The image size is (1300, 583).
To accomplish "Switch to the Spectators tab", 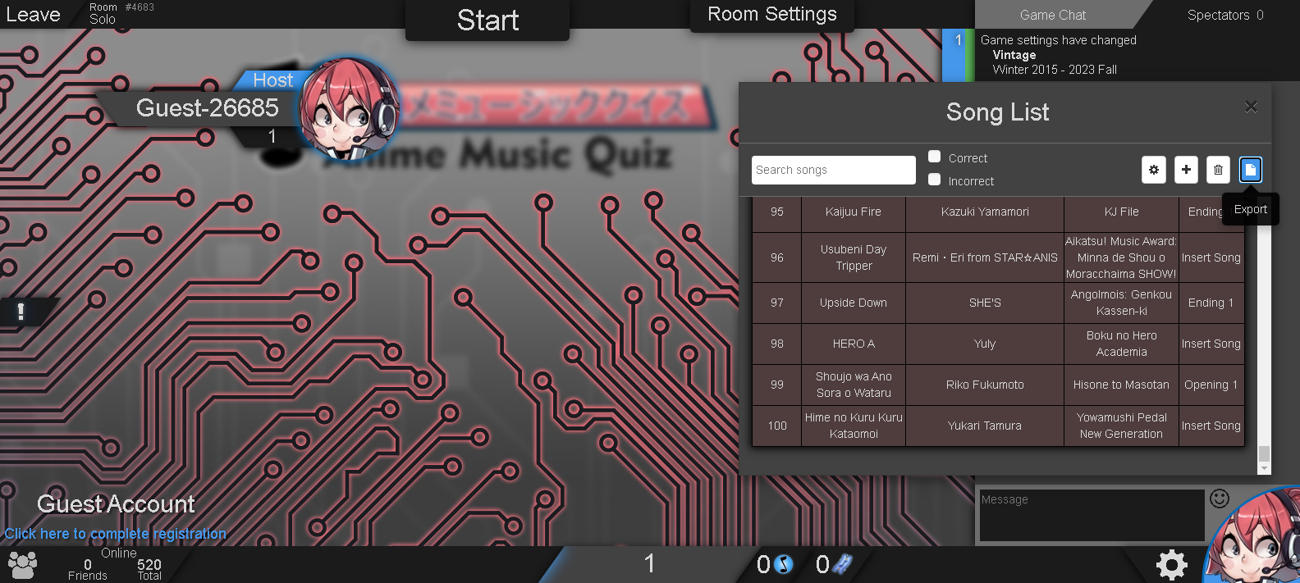I will (x=1224, y=15).
